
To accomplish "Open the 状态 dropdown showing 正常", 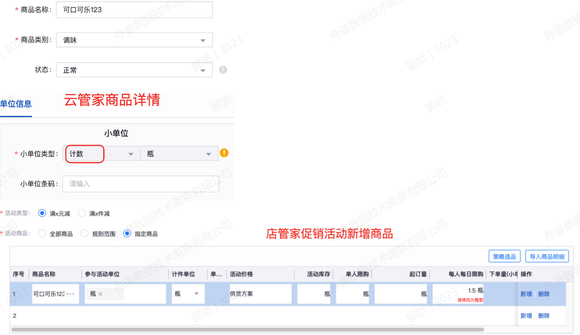I will coord(134,70).
